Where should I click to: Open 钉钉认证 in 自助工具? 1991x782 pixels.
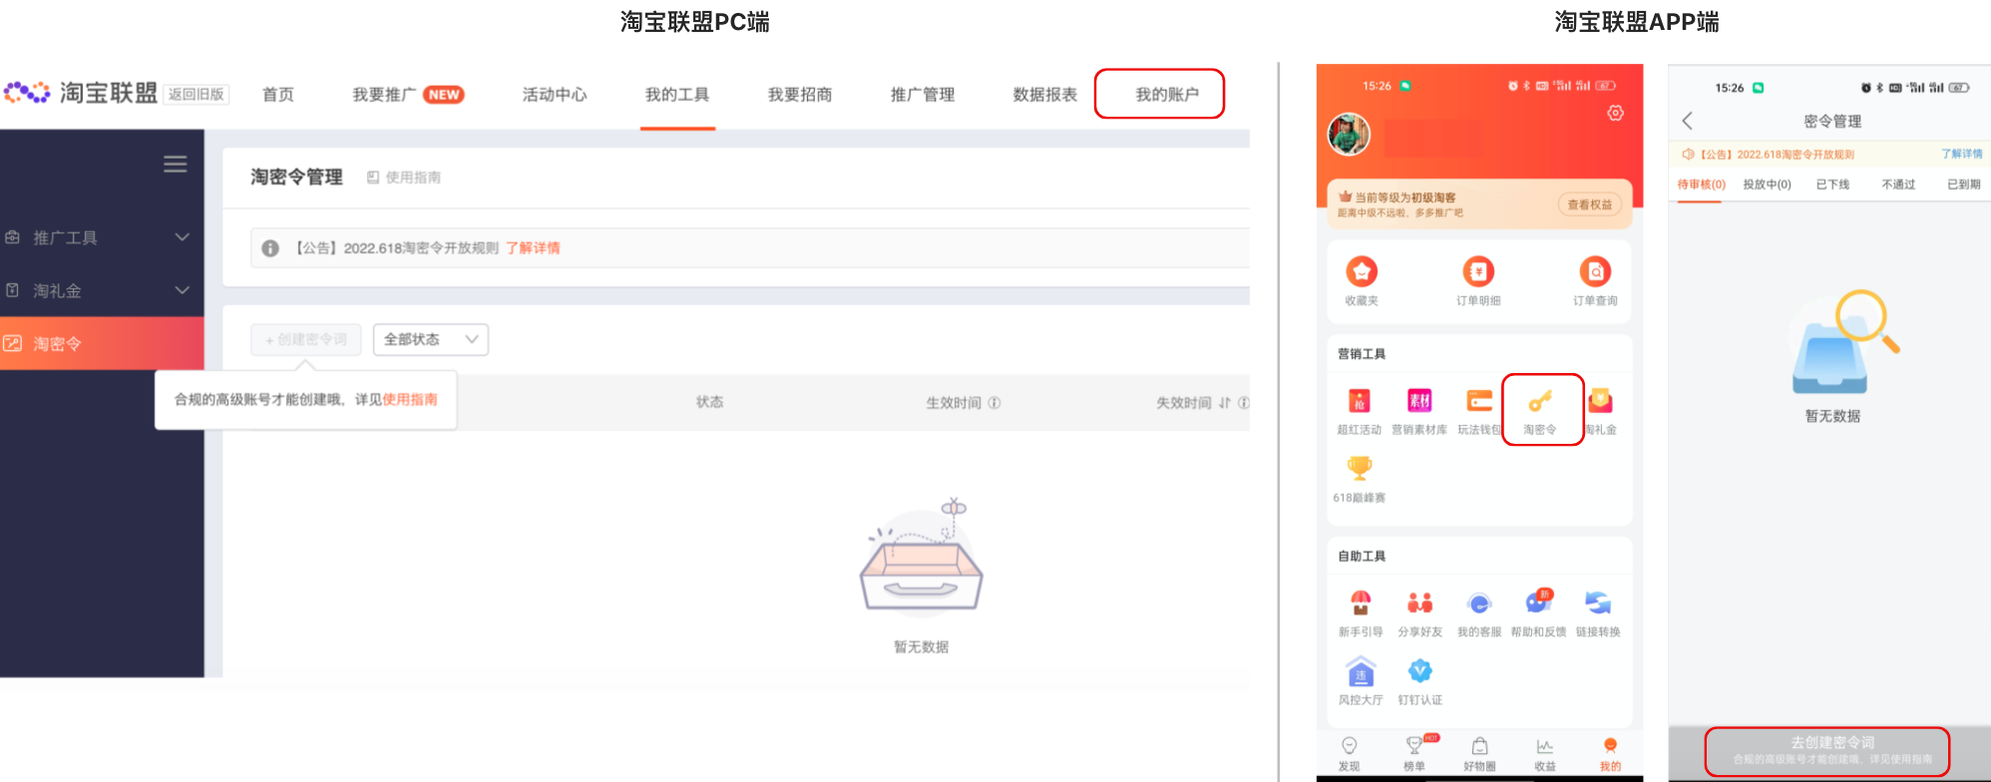click(1420, 682)
